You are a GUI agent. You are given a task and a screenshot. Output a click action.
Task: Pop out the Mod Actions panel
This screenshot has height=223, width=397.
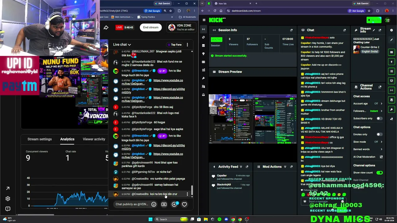[x=291, y=167]
